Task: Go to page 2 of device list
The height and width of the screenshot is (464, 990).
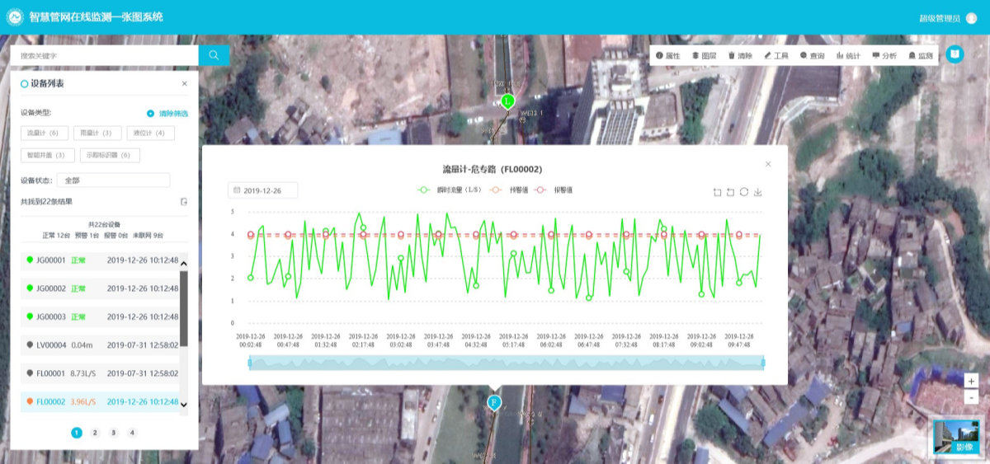Action: coord(95,433)
